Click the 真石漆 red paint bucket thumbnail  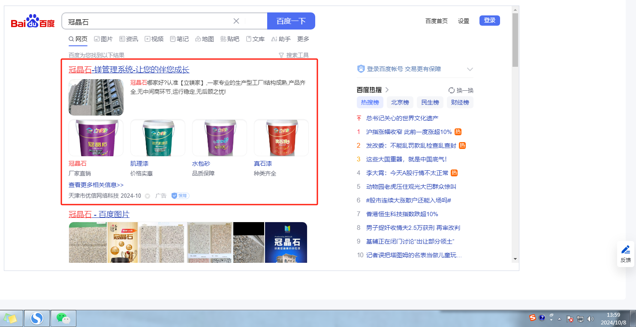pos(281,138)
